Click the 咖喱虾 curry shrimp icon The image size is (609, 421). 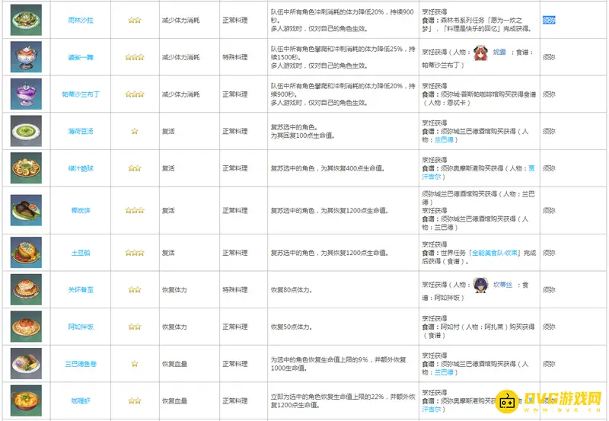[26, 400]
